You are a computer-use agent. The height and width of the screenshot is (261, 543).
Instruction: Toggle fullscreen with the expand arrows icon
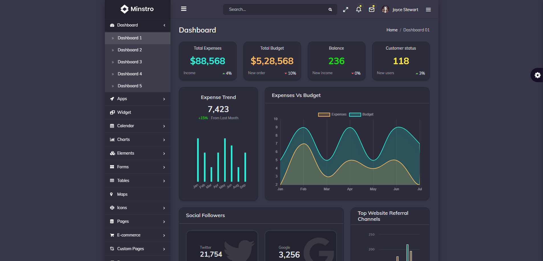click(x=345, y=10)
